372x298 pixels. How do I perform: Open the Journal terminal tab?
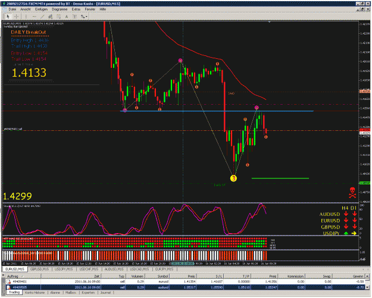click(105, 293)
